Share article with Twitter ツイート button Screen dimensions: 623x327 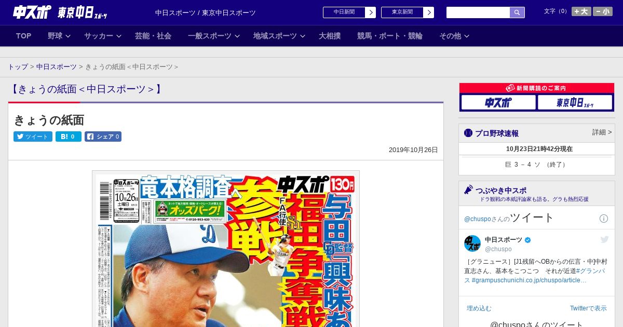(33, 137)
